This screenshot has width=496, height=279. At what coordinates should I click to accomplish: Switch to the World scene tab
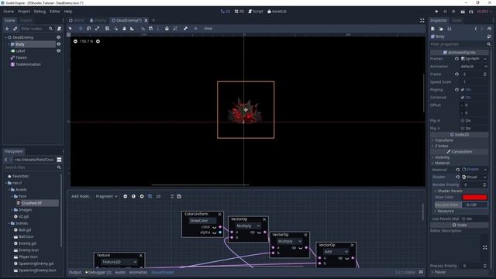(x=77, y=21)
